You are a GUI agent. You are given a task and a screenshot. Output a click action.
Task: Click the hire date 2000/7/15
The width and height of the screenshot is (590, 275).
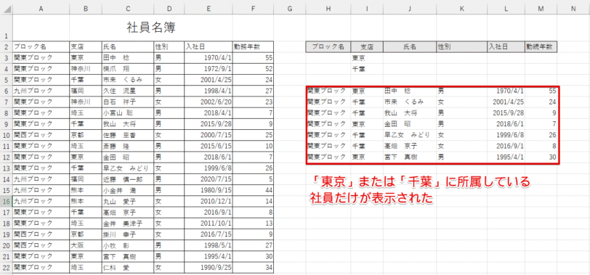[208, 135]
